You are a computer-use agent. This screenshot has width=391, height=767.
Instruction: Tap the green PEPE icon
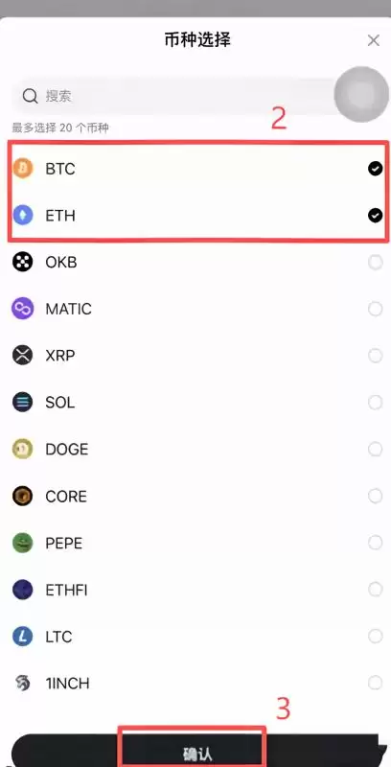click(x=22, y=543)
